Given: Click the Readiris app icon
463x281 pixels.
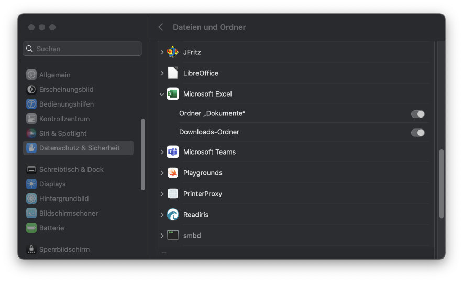Looking at the screenshot, I should pyautogui.click(x=173, y=215).
